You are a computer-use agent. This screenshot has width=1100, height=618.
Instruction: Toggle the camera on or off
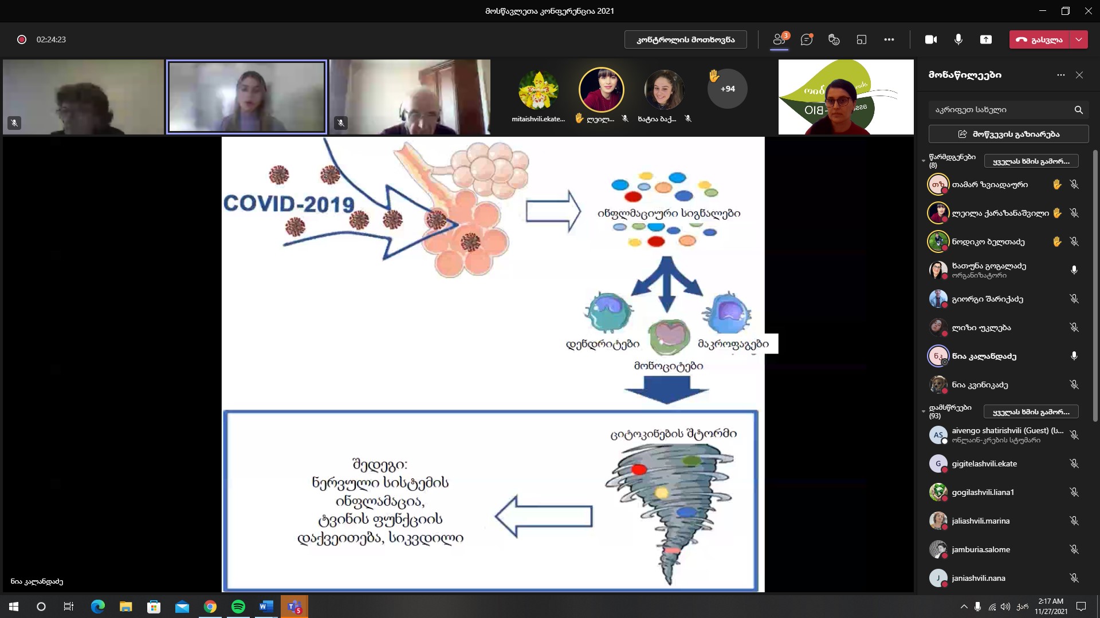pyautogui.click(x=931, y=39)
